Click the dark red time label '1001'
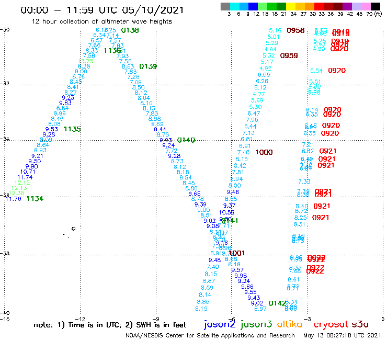Image resolution: width=387 pixels, height=340 pixels. (237, 253)
